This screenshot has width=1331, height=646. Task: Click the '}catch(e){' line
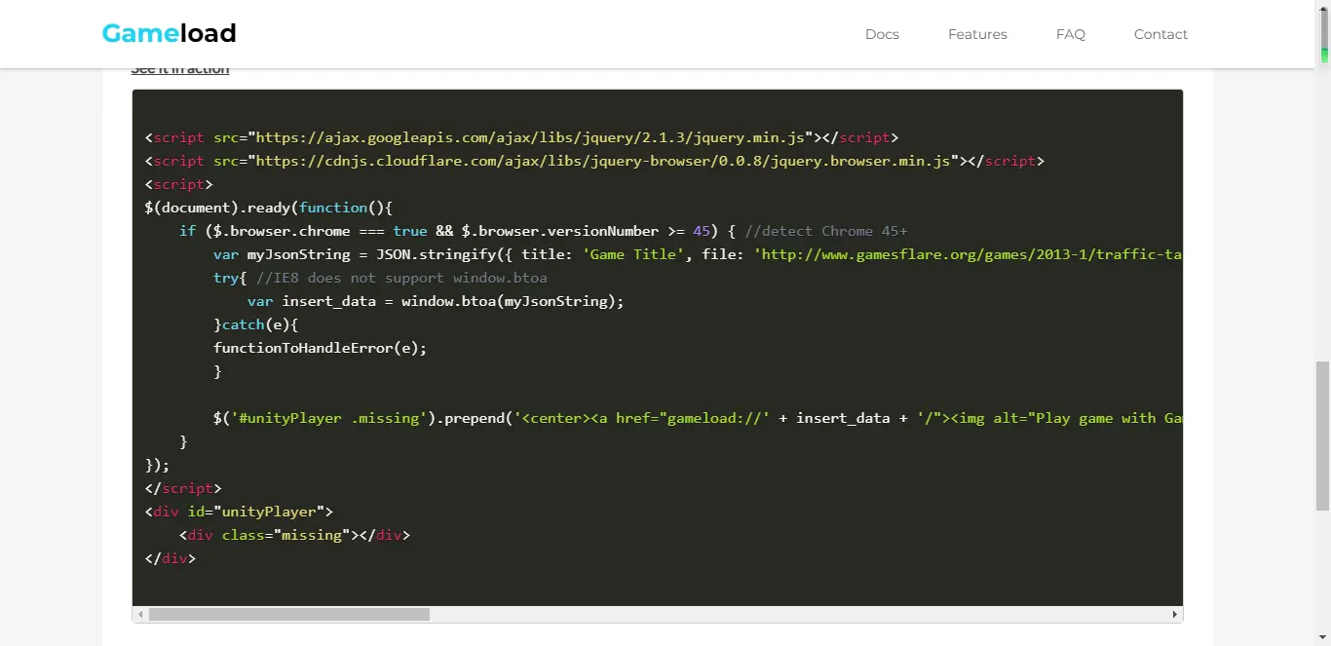tap(256, 324)
